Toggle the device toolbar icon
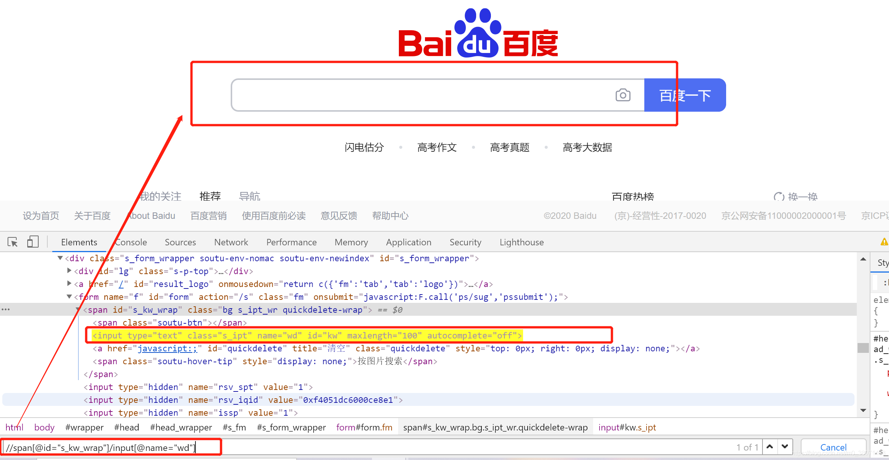The height and width of the screenshot is (460, 889). point(33,242)
